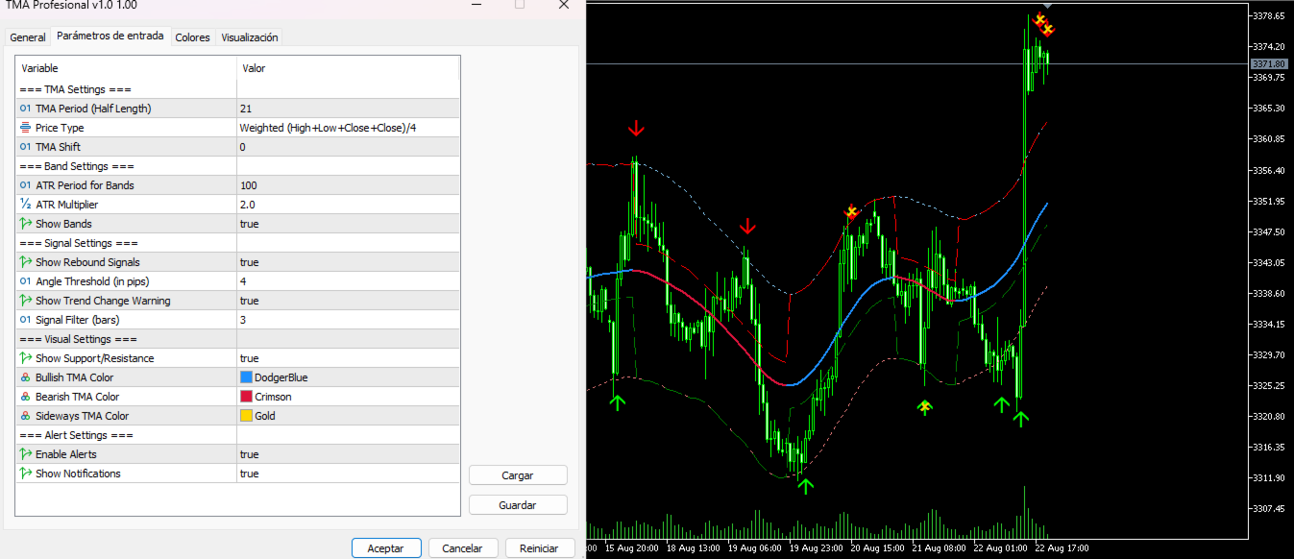This screenshot has width=1294, height=559.
Task: Open the Parámetros de entrada tab
Action: (x=110, y=36)
